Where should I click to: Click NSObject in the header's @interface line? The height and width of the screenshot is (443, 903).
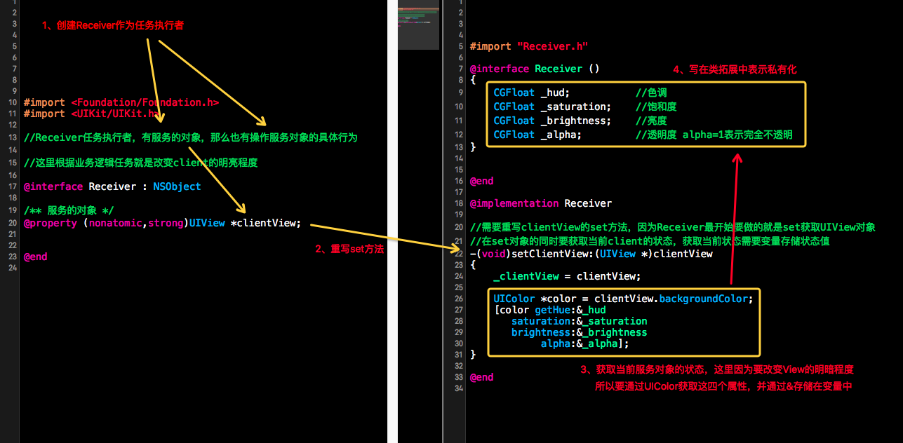(177, 186)
